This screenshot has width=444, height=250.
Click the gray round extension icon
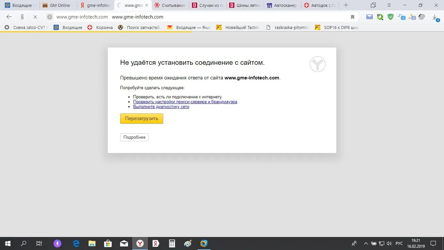(422, 17)
